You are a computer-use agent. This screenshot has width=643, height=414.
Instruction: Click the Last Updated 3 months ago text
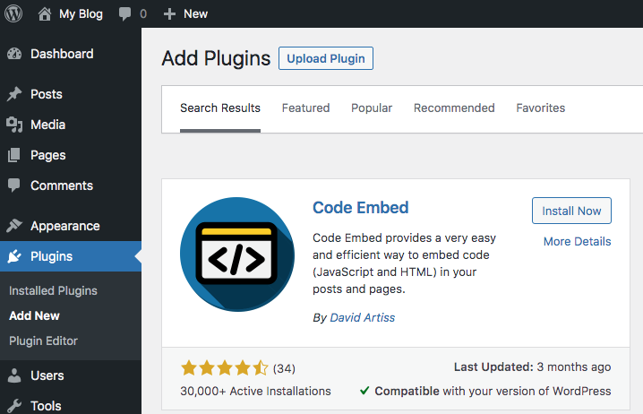(x=532, y=367)
